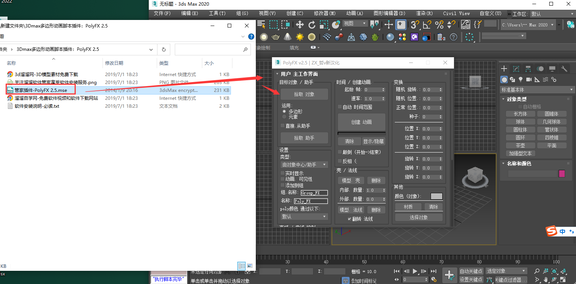576x284 pixels.
Task: Uncheck the 翻转 法线 checkbox
Action: coord(350,219)
